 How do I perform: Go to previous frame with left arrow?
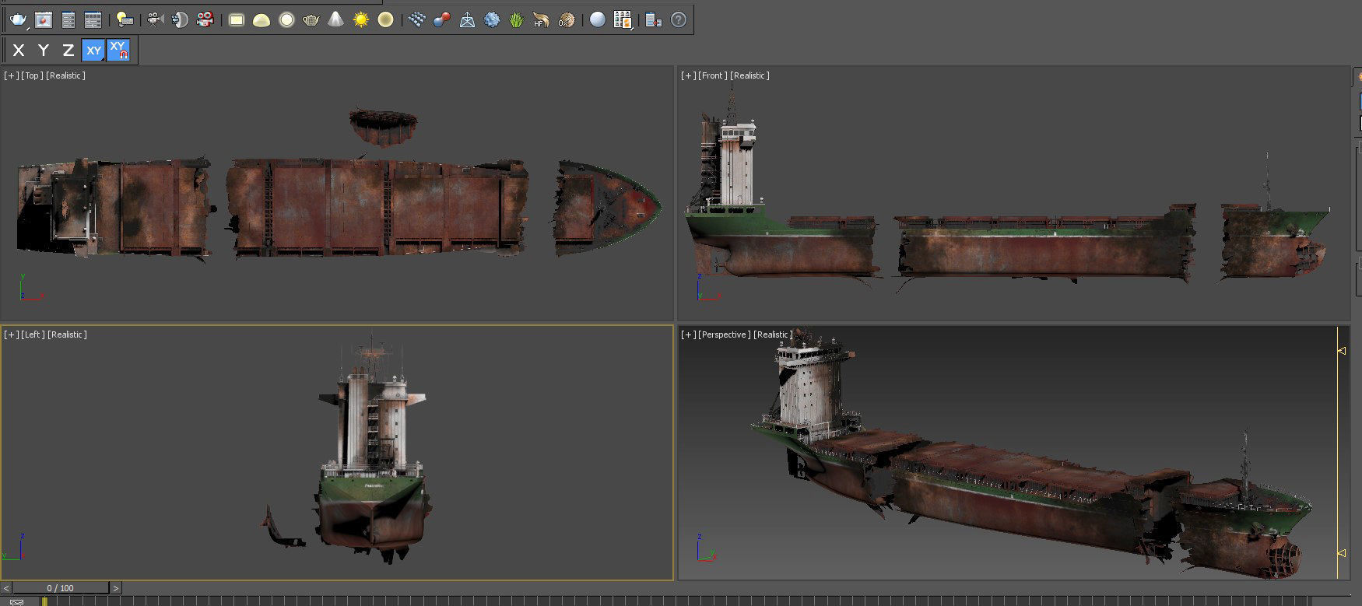click(x=6, y=588)
